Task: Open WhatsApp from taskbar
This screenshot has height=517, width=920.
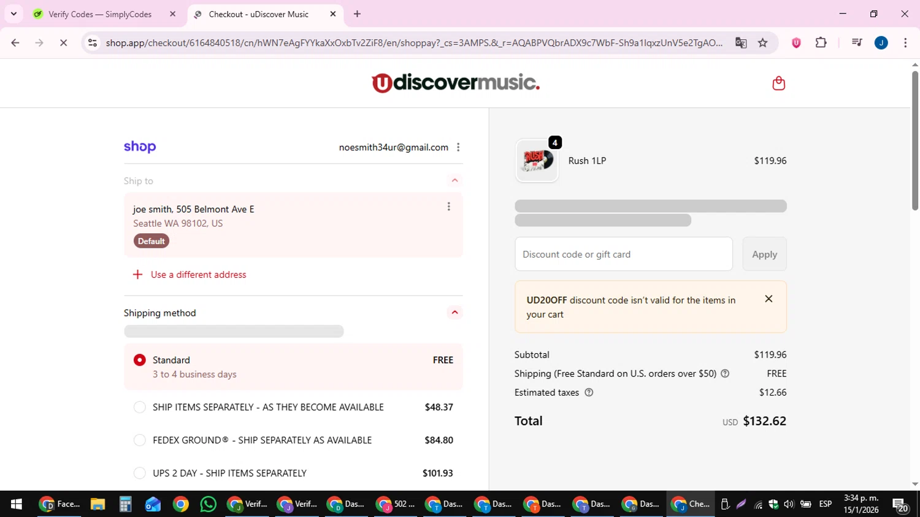Action: (x=208, y=504)
